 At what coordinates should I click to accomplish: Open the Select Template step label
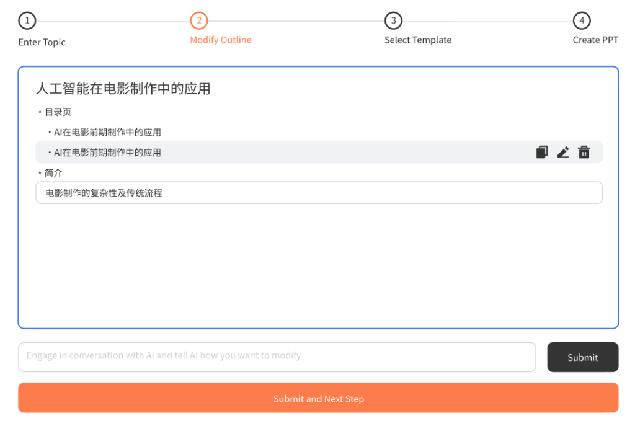(418, 40)
